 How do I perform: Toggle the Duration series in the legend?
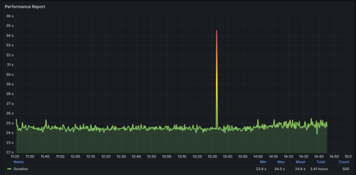tap(21, 169)
